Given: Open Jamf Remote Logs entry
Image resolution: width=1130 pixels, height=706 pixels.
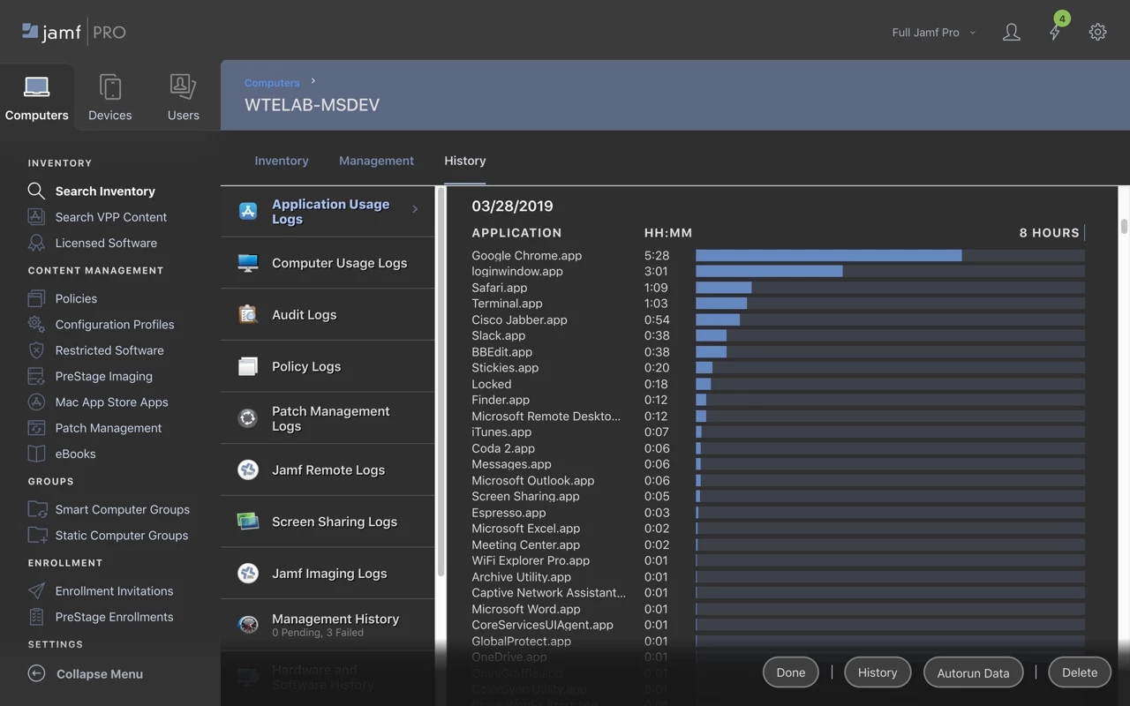Looking at the screenshot, I should (x=328, y=469).
